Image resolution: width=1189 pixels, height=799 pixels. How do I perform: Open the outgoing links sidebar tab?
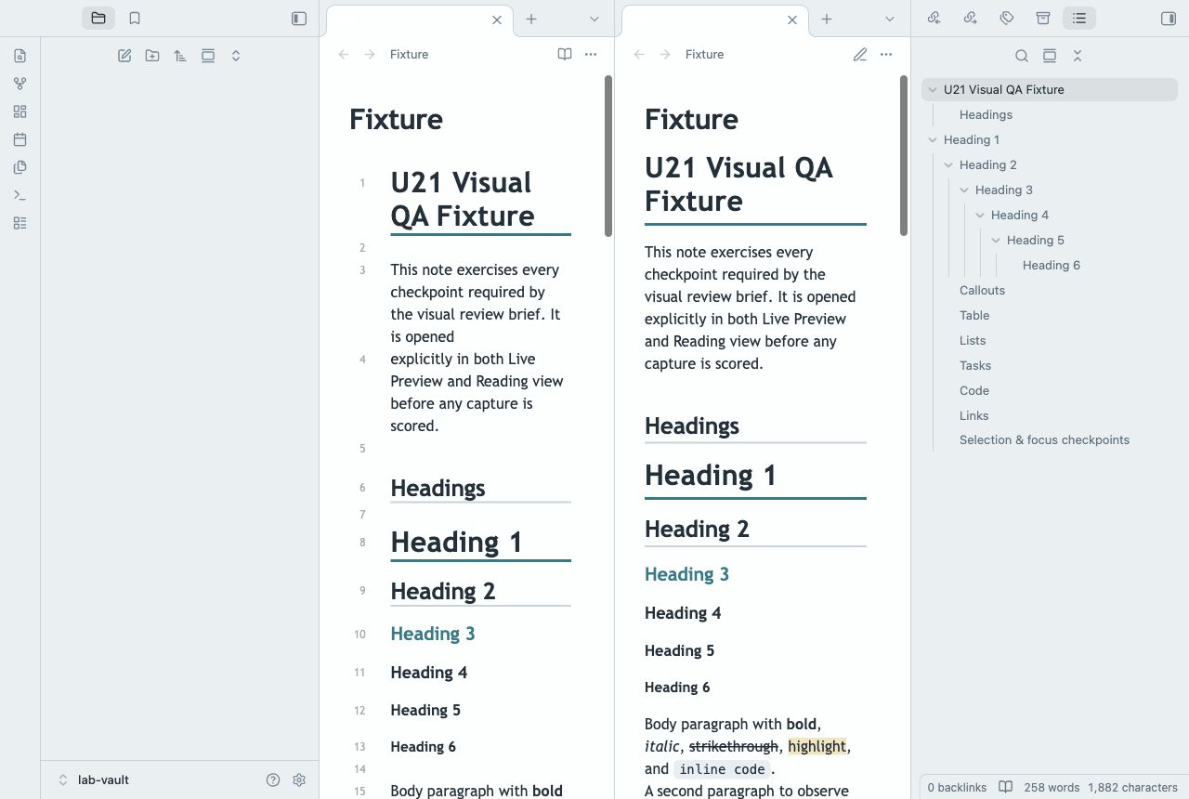click(971, 18)
